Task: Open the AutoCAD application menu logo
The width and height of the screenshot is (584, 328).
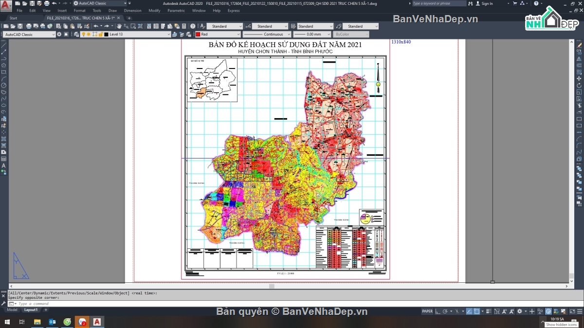Action: 6,5
